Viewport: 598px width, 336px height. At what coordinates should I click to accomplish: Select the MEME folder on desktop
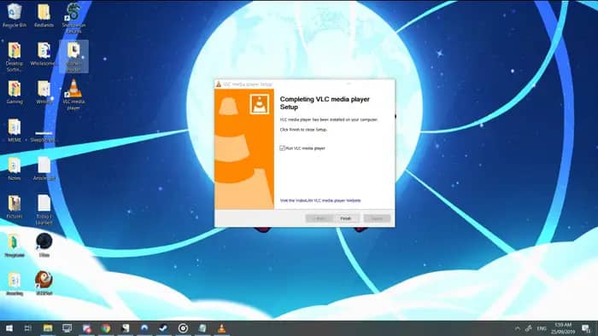[x=15, y=130]
